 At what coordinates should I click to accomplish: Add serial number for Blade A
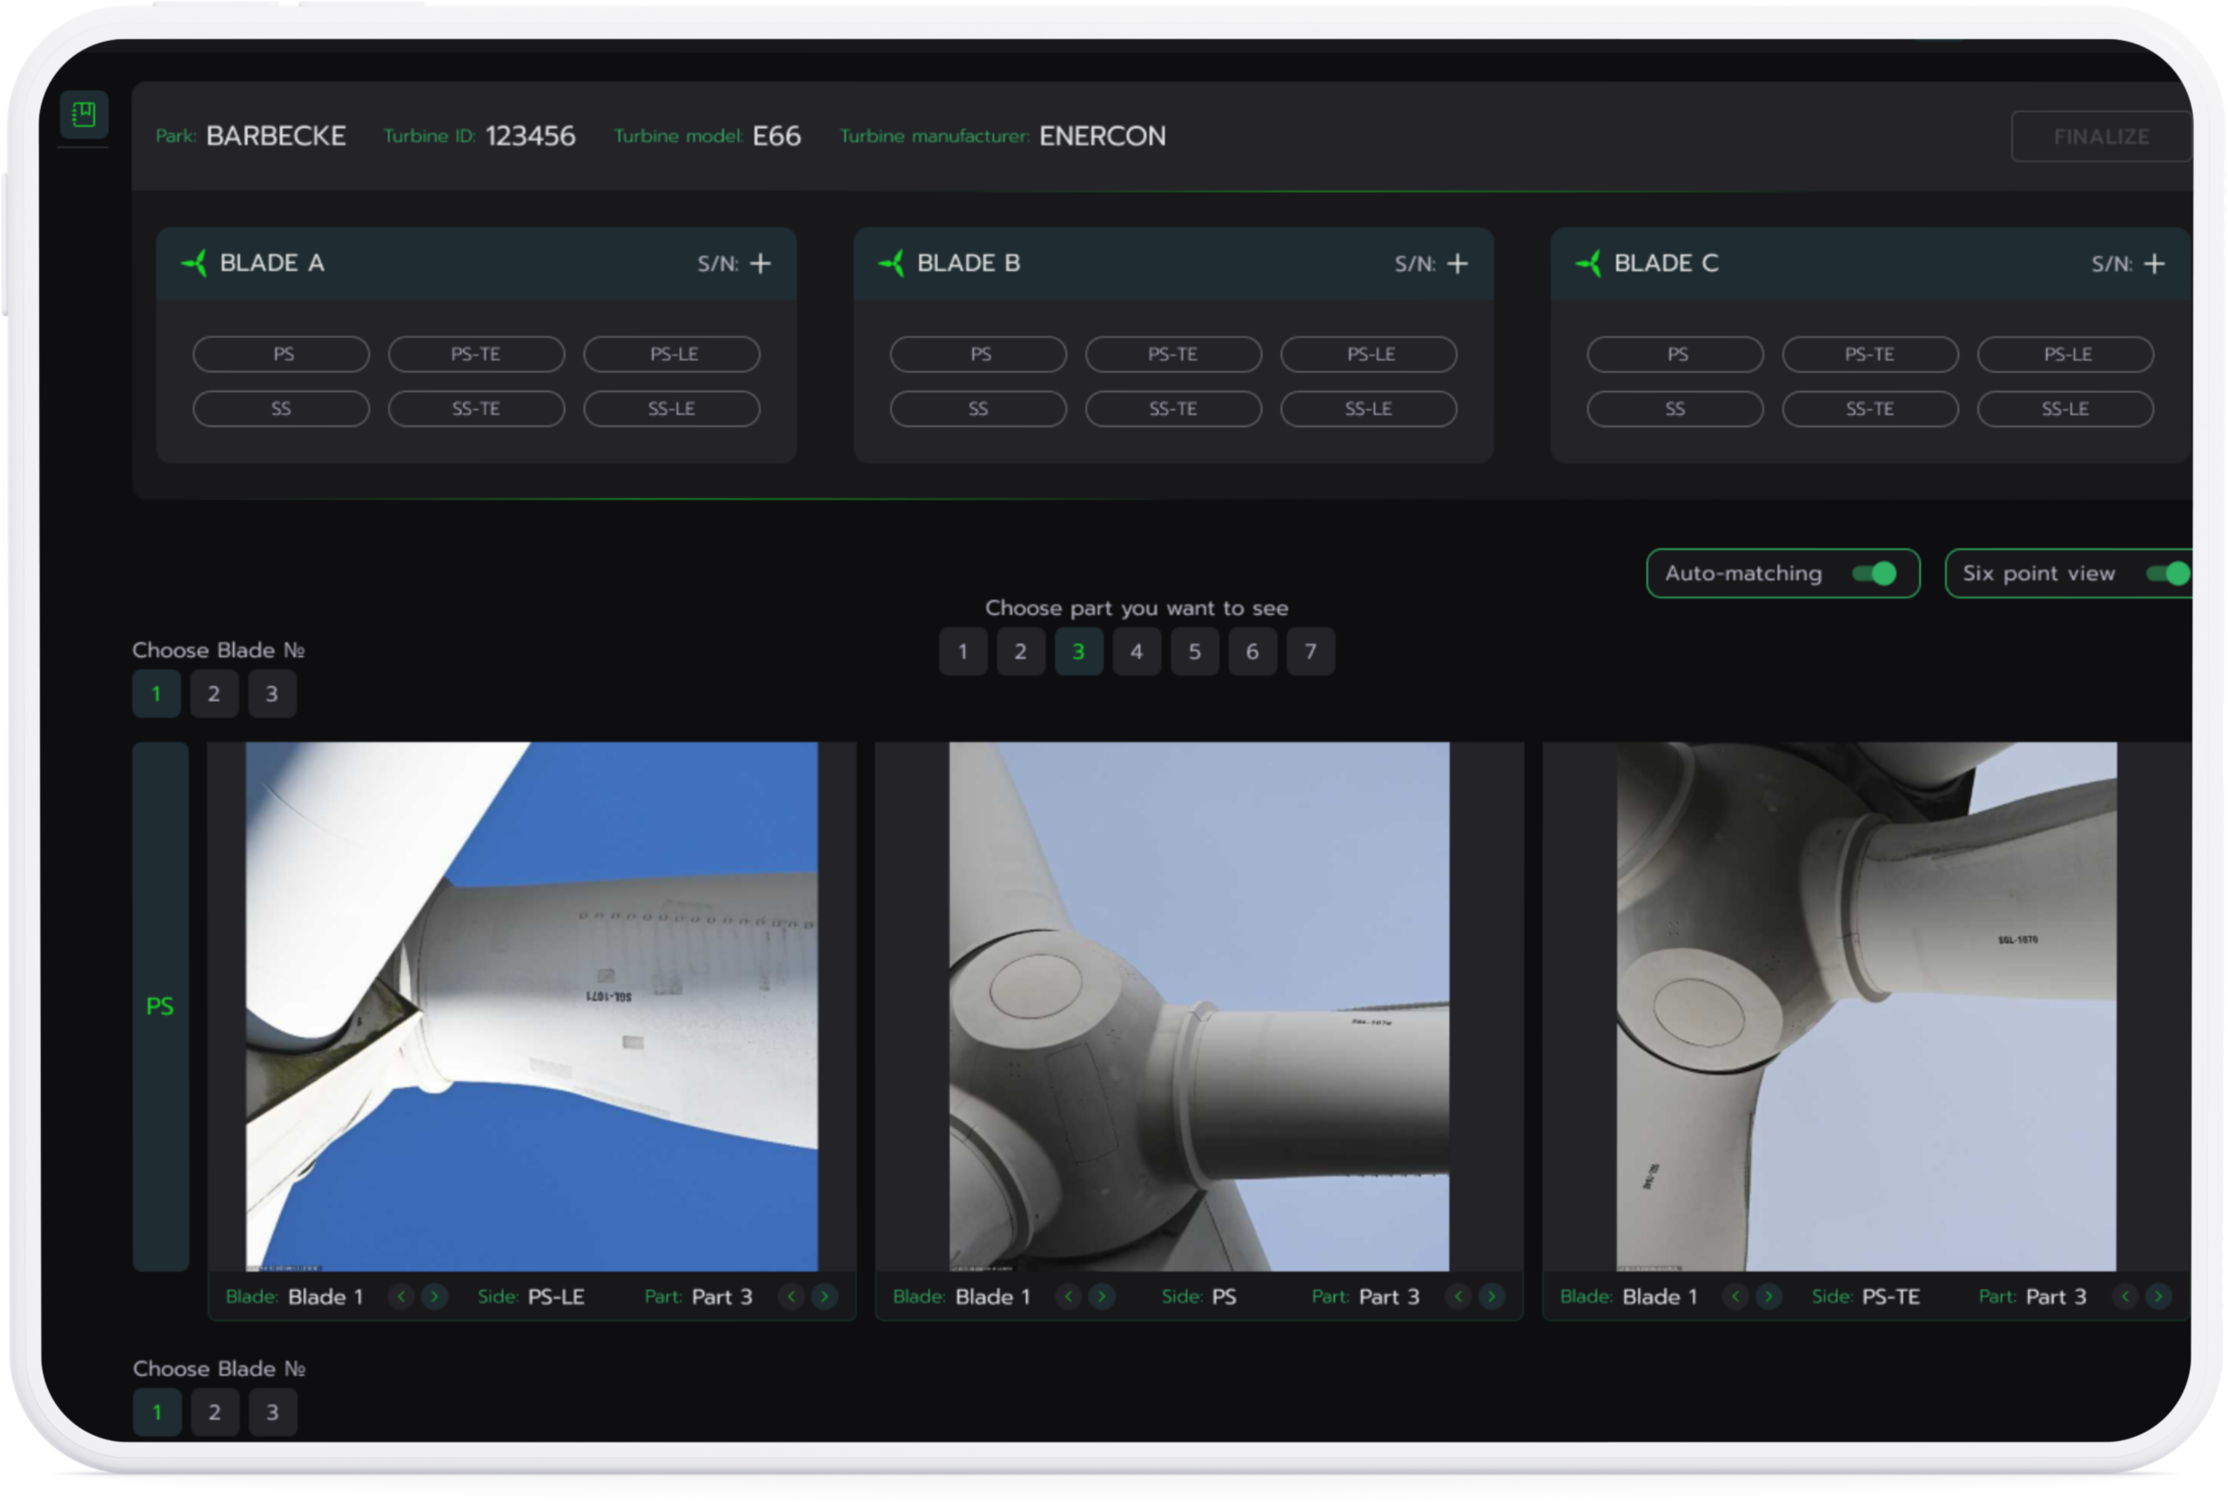tap(761, 264)
